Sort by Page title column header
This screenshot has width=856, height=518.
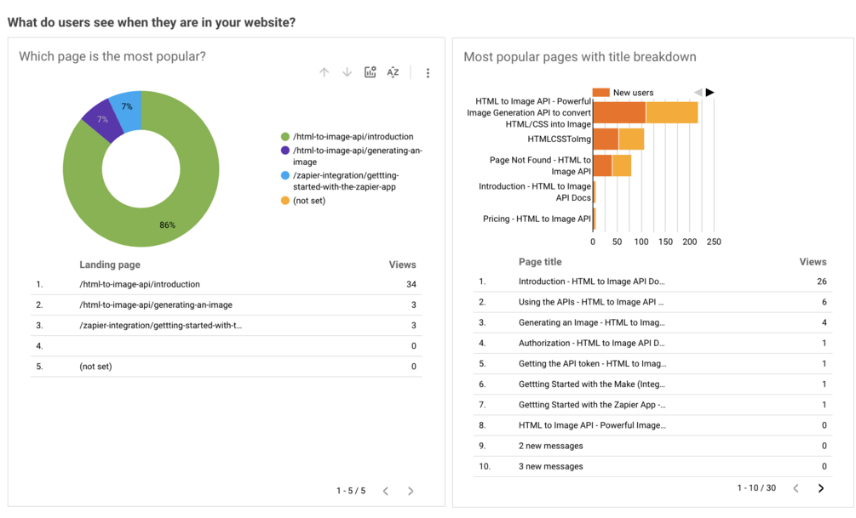click(x=540, y=262)
